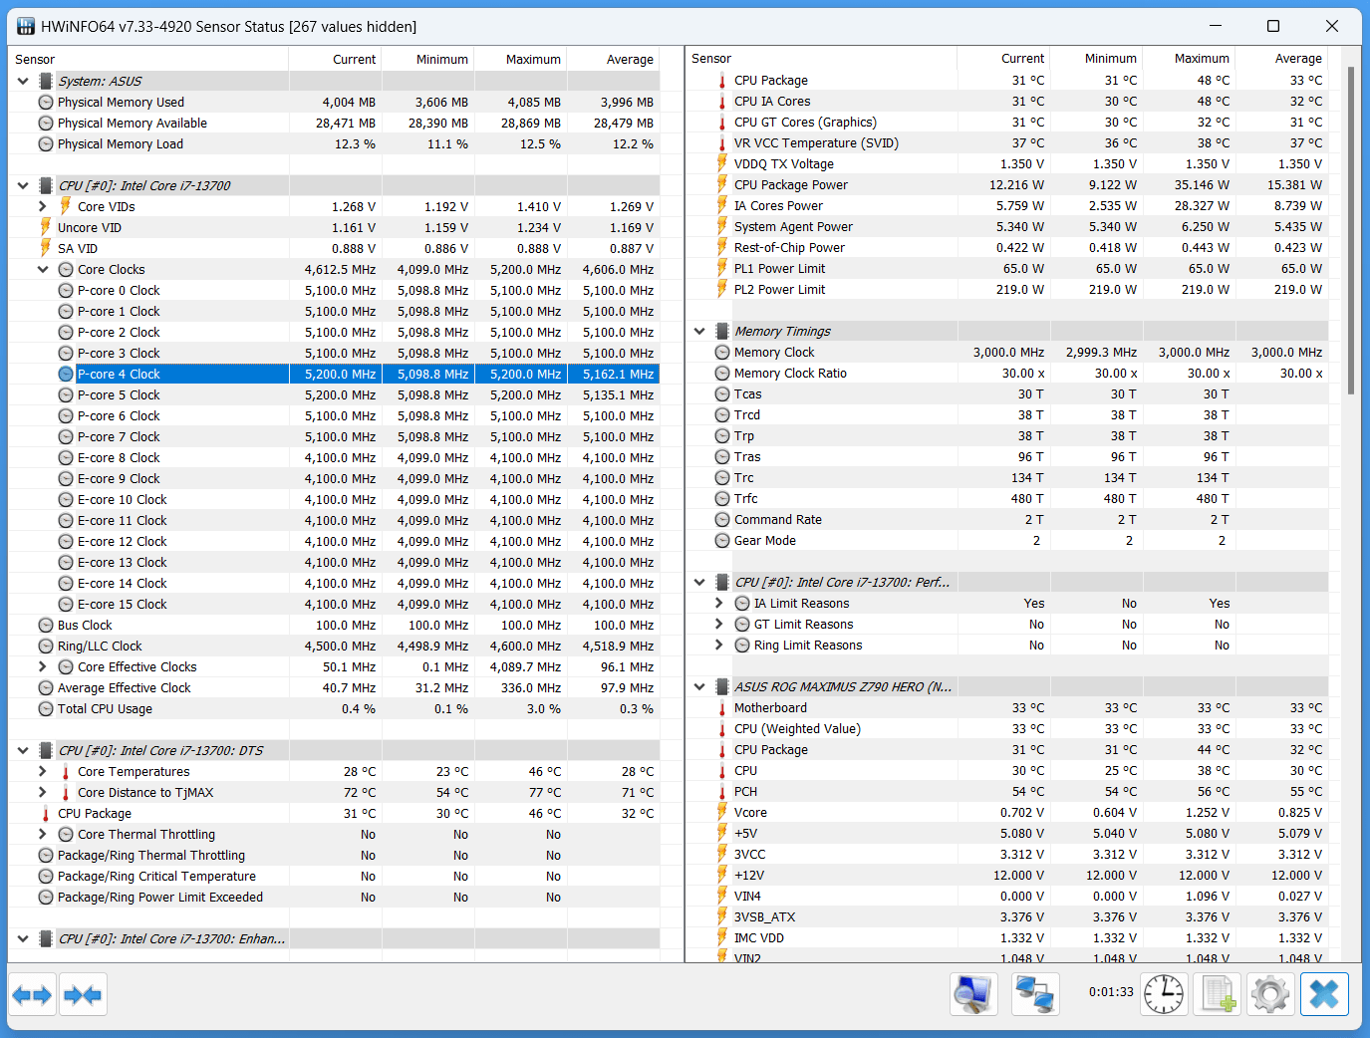This screenshot has width=1370, height=1038.
Task: Select the Average Effective Clock row
Action: click(334, 687)
